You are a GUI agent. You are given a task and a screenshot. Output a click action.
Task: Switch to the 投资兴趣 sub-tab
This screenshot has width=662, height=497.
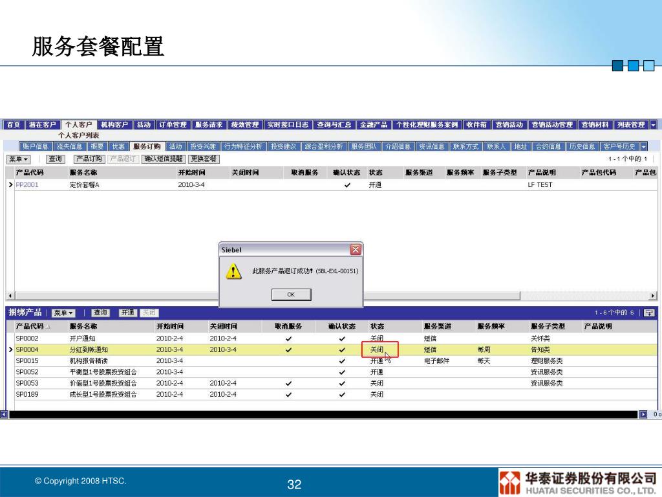pyautogui.click(x=202, y=147)
